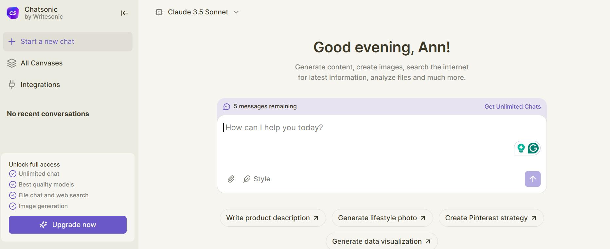The width and height of the screenshot is (610, 249).
Task: Click the chat bubble messages remaining icon
Action: (x=226, y=107)
